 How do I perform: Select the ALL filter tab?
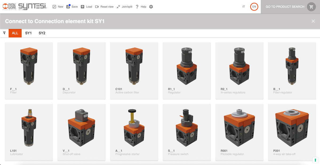[x=15, y=33]
